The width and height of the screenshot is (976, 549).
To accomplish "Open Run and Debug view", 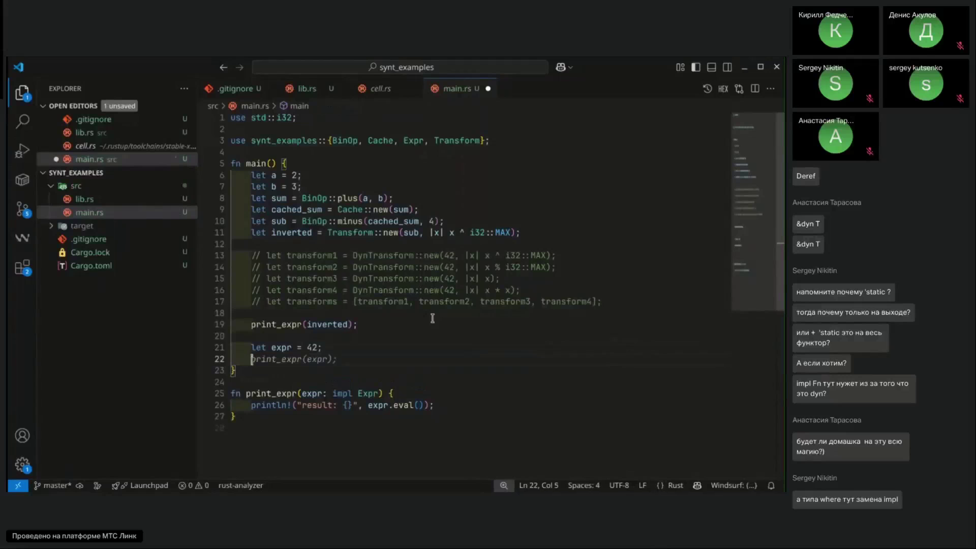I will (x=22, y=151).
